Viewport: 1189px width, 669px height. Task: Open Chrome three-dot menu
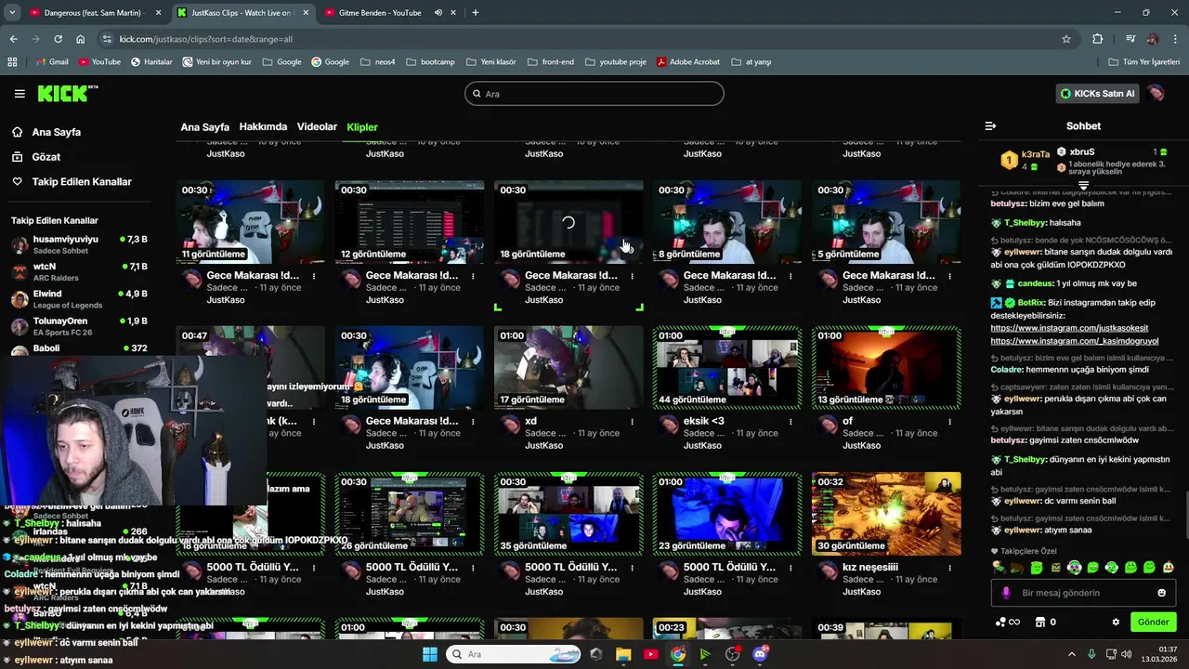click(x=1176, y=39)
